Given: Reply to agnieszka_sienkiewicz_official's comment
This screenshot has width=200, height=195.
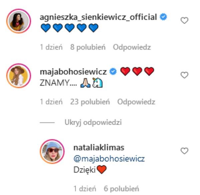Looking at the screenshot, I should 132,47.
